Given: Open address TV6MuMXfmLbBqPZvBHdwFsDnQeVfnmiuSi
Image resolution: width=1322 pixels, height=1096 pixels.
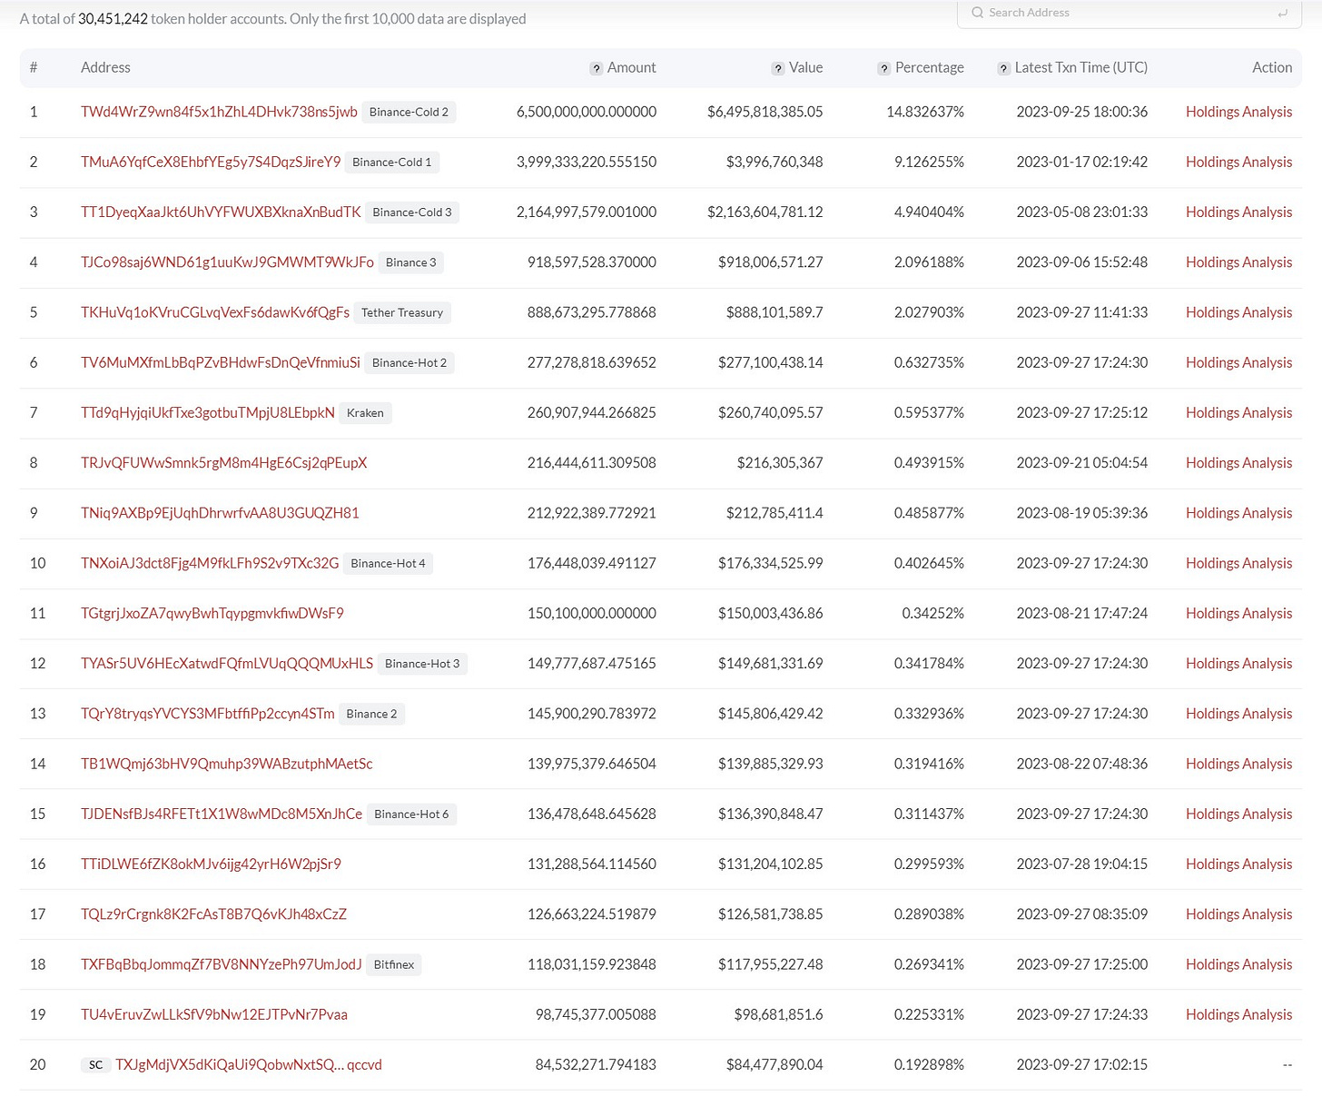Looking at the screenshot, I should (x=221, y=362).
